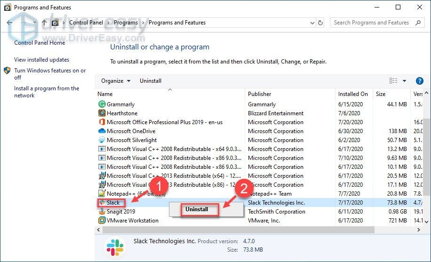Image resolution: width=431 pixels, height=262 pixels.
Task: Open the Organize dropdown menu
Action: click(x=115, y=81)
